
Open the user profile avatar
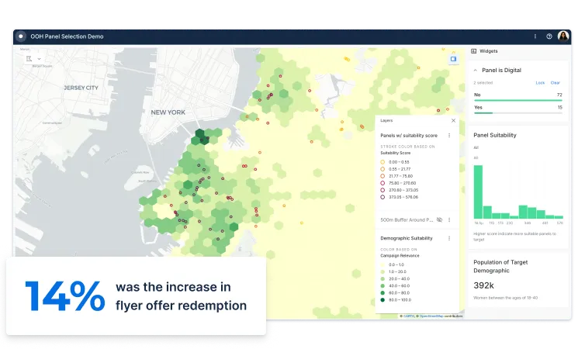pos(563,36)
